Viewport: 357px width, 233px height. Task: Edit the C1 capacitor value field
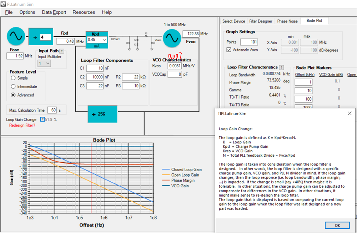click(x=95, y=68)
